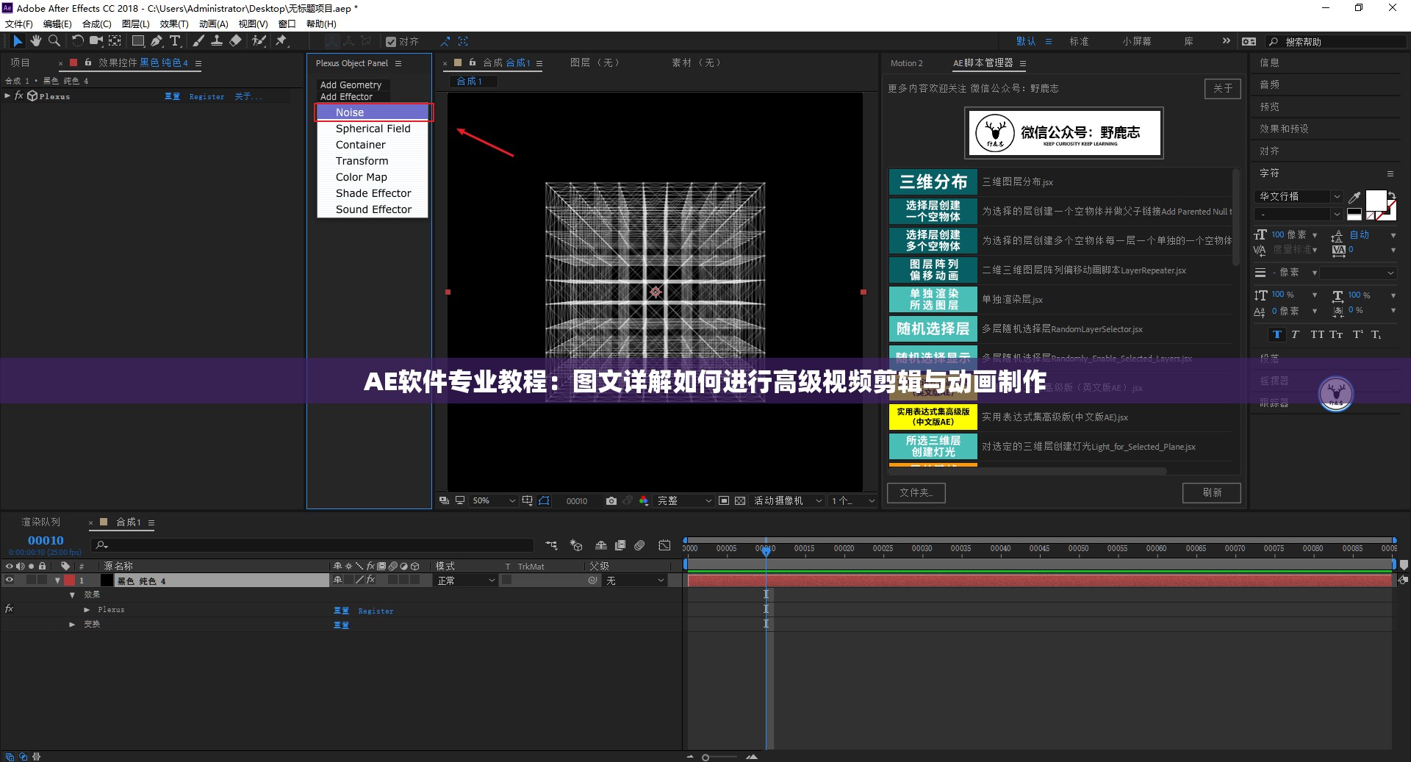
Task: Open the parent 无 dropdown for layer
Action: pos(634,581)
